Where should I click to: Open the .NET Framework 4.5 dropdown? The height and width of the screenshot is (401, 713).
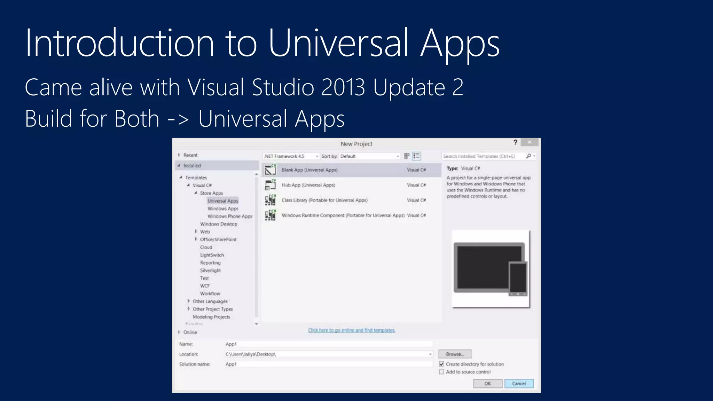pyautogui.click(x=291, y=156)
